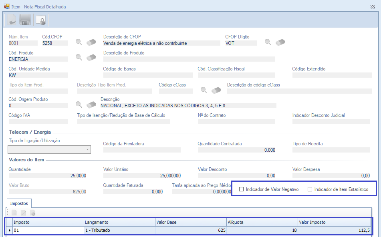Click the Alíquota column header

(x=262, y=222)
